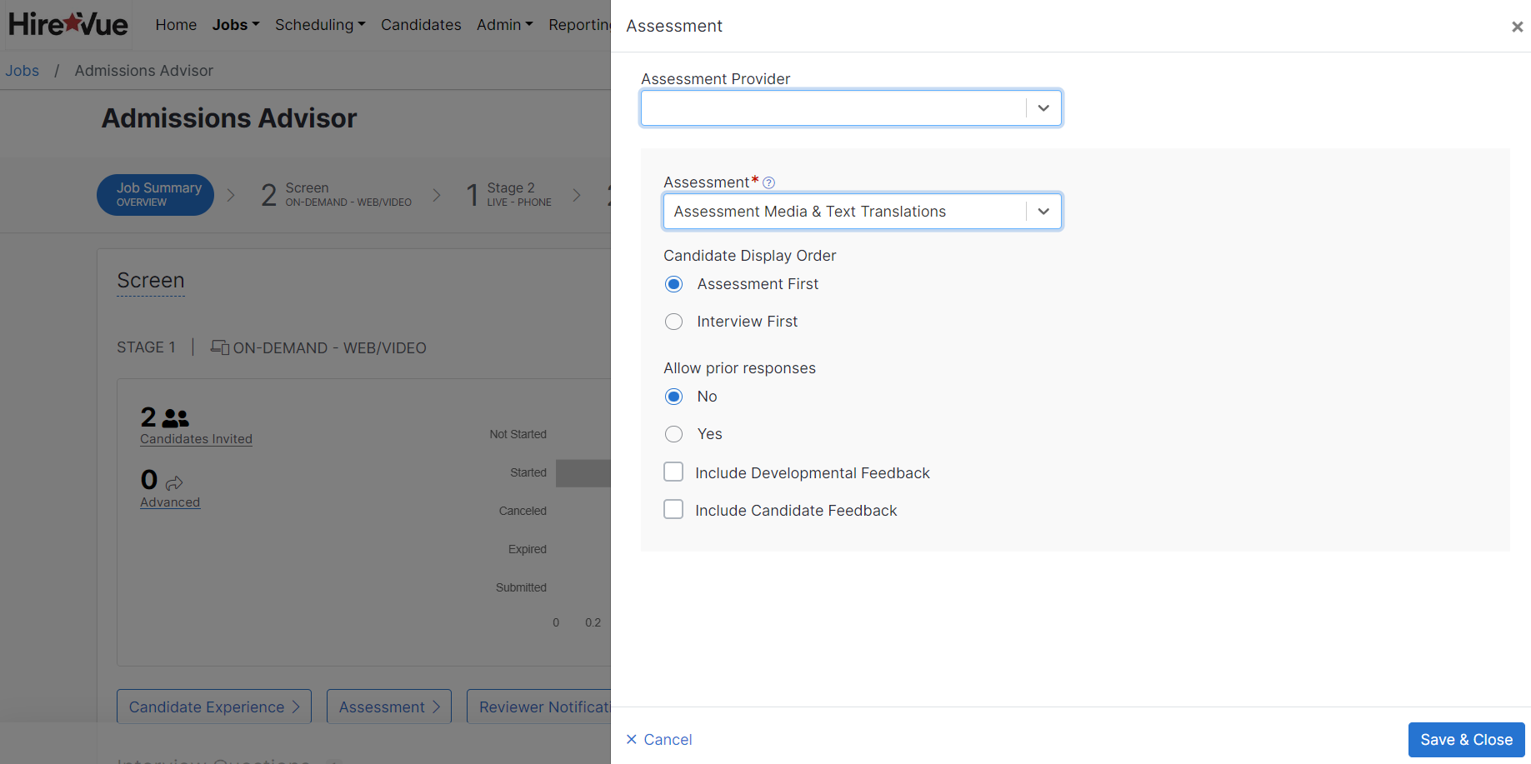
Task: Click the Assessment help question mark icon
Action: point(768,182)
